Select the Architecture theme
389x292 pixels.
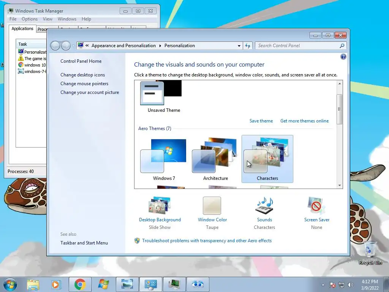tap(215, 159)
